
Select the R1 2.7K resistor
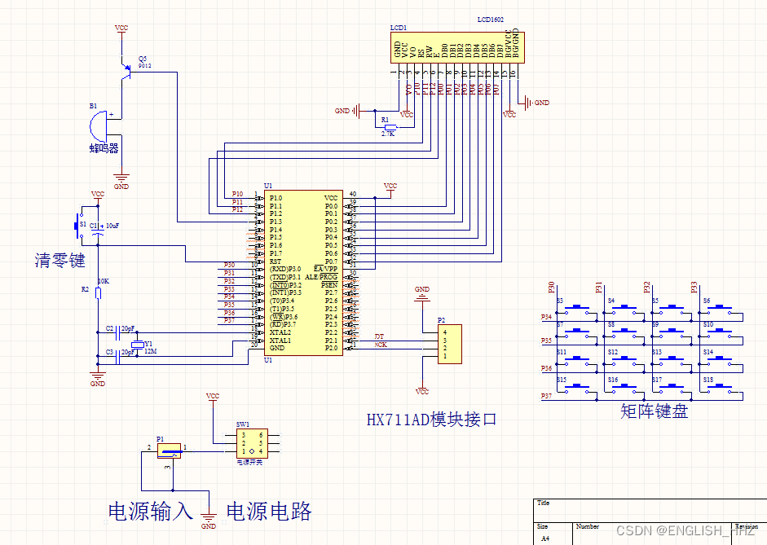pyautogui.click(x=389, y=127)
